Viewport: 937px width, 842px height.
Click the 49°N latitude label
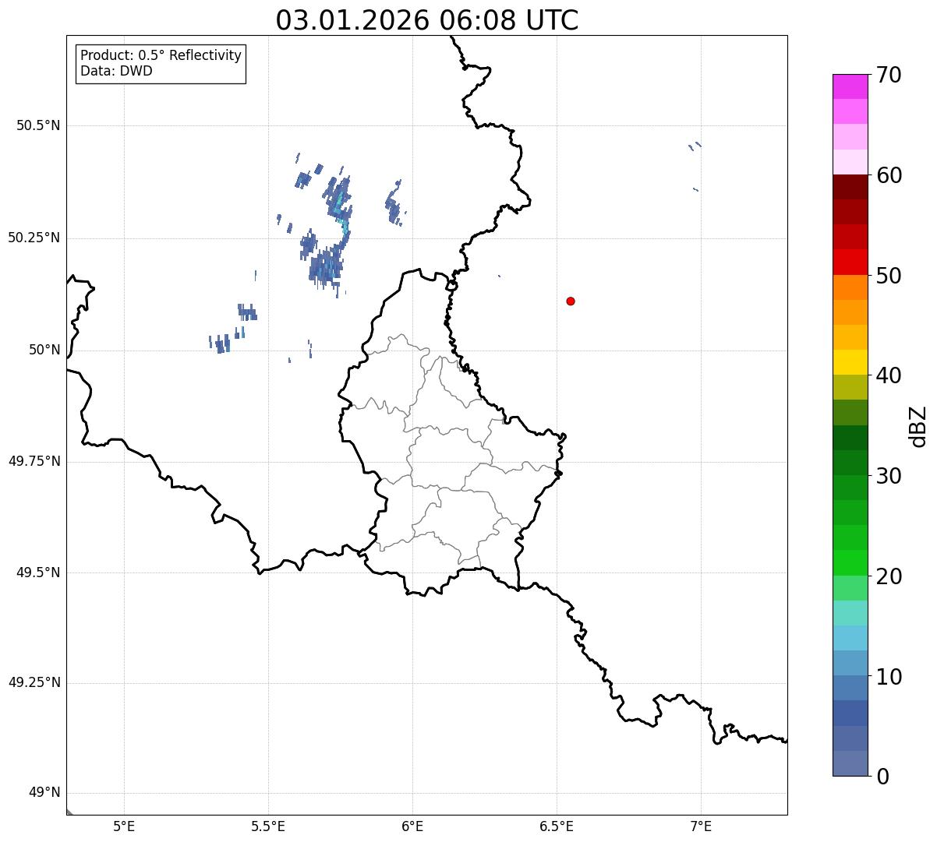[44, 793]
